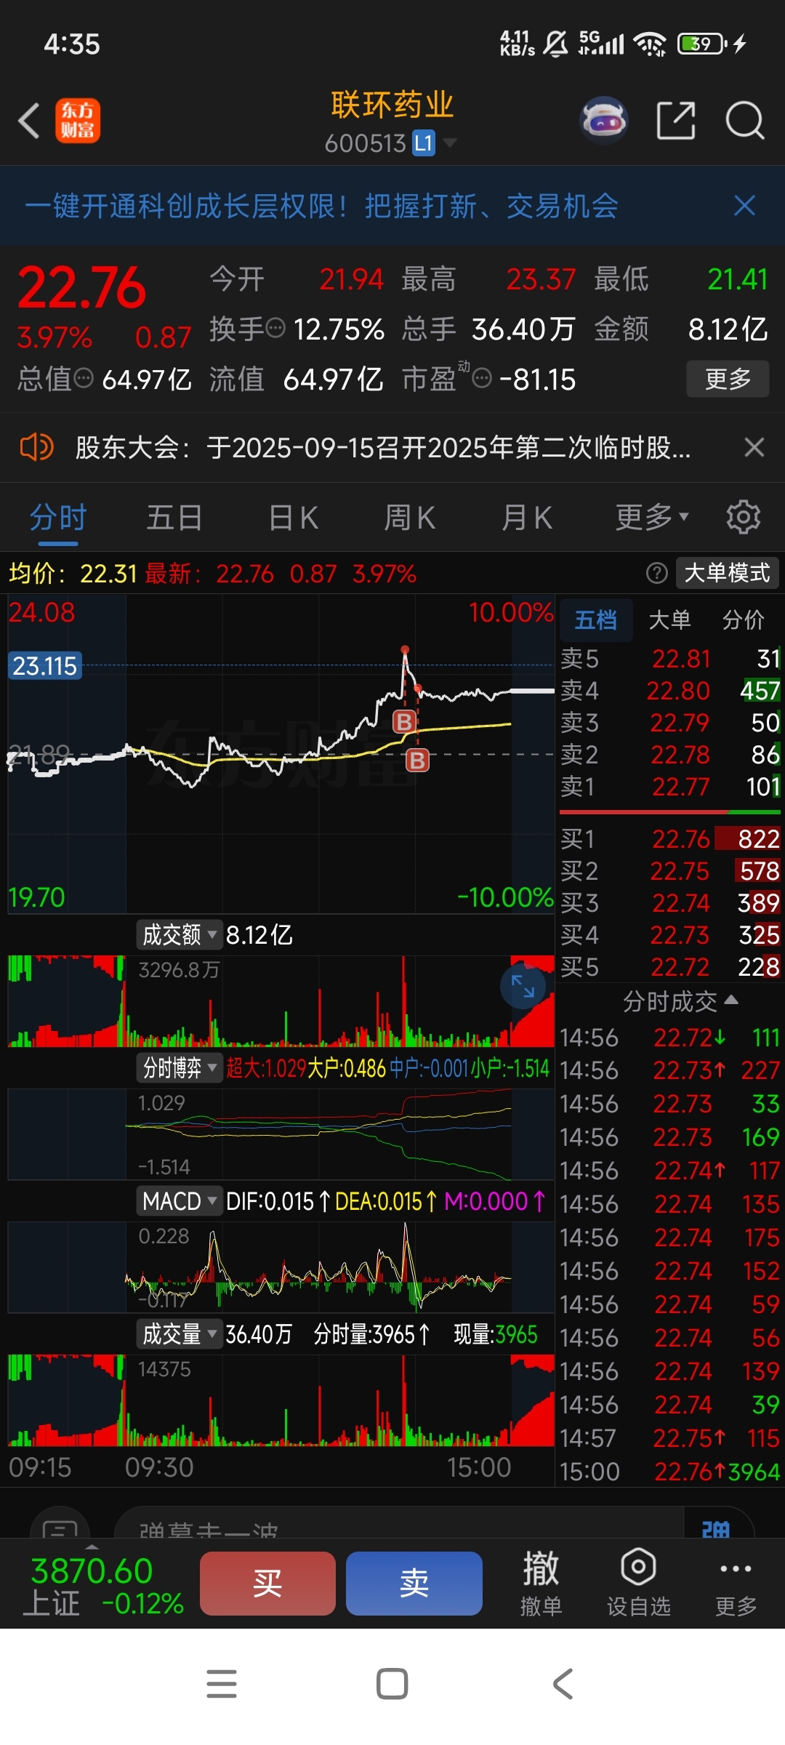Open 股东大会 announcement text
785x1745 pixels.
click(383, 447)
